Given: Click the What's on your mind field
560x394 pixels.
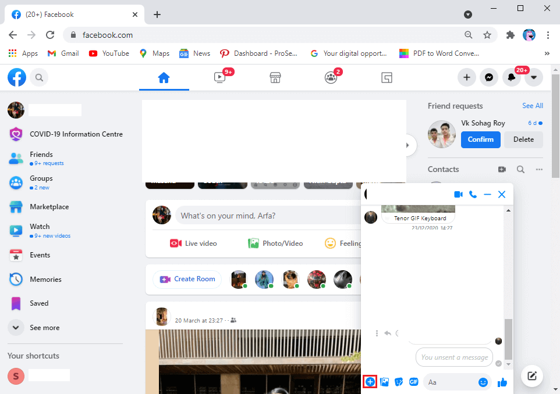Looking at the screenshot, I should pyautogui.click(x=268, y=216).
